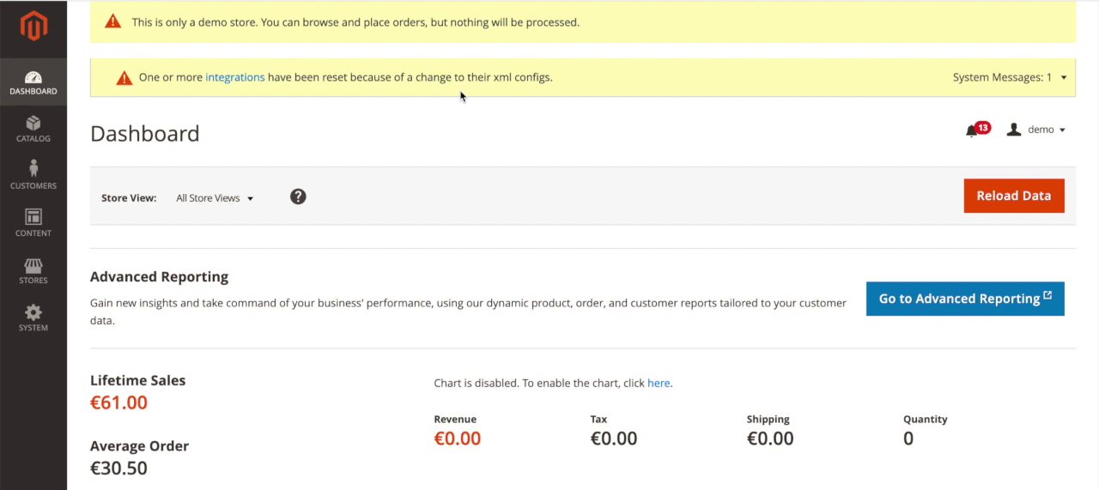Screen dimensions: 1099x490
Task: Click the demo user account icon
Action: pos(1014,130)
